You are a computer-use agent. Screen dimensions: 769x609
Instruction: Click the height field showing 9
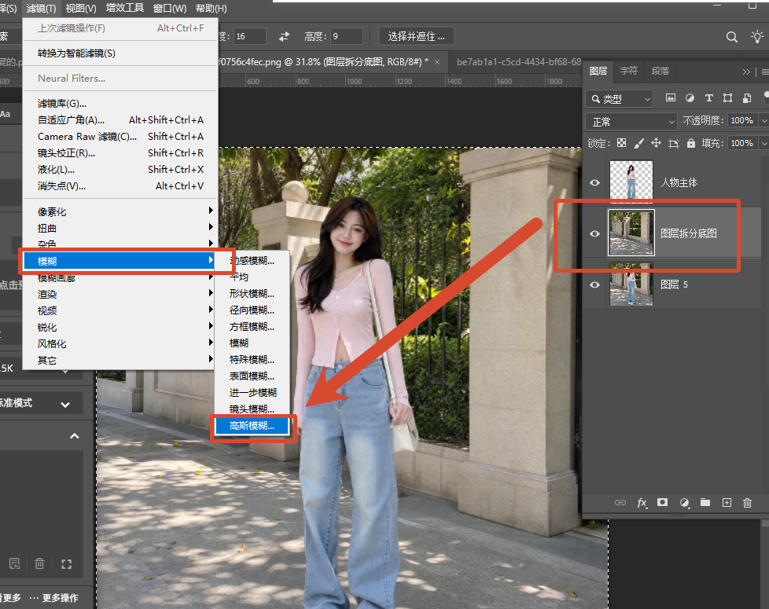pos(346,36)
